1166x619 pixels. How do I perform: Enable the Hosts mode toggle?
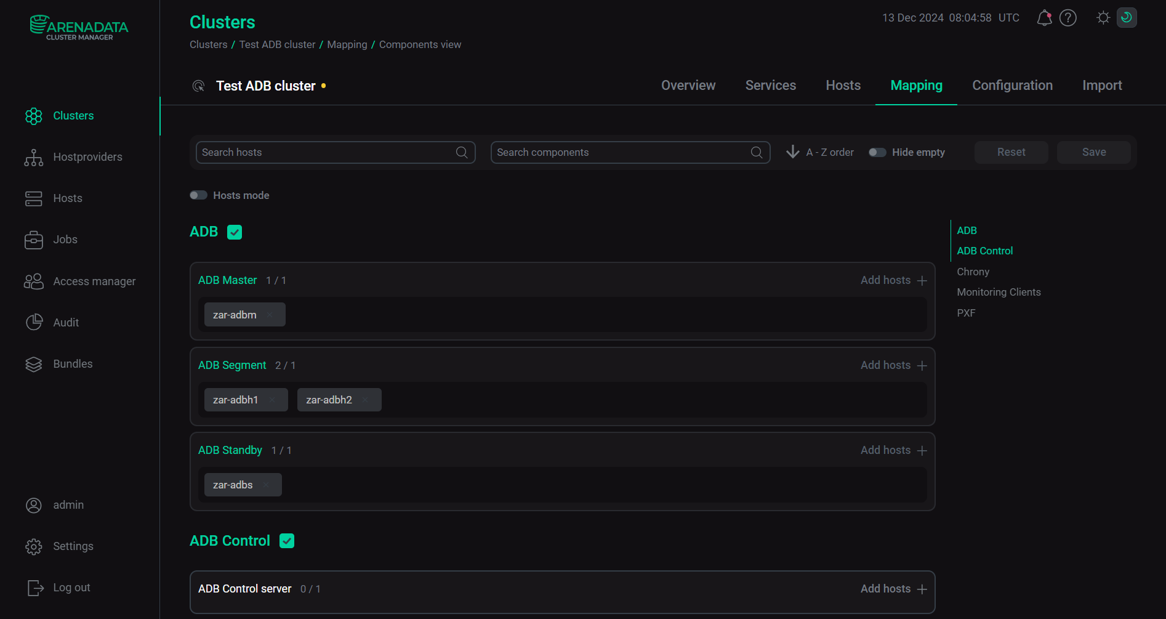click(198, 195)
